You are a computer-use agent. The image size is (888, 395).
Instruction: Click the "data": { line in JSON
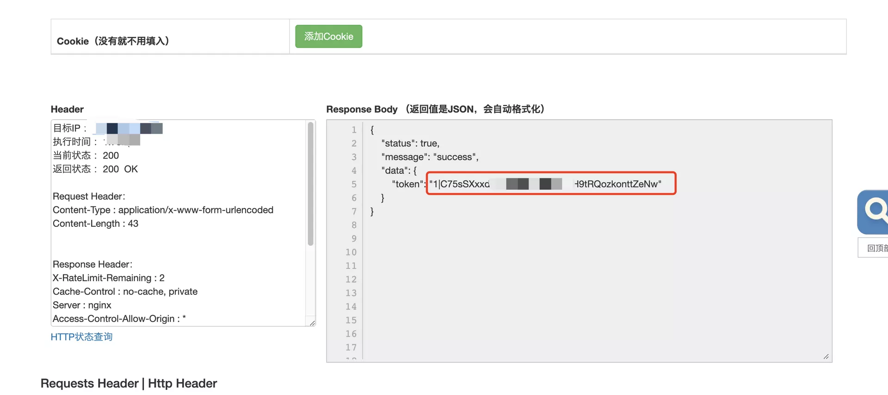pos(399,170)
